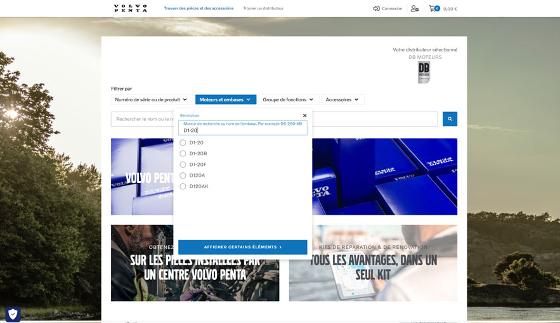Open the user settings icon
Viewport: 560px width, 323px height.
pyautogui.click(x=414, y=9)
